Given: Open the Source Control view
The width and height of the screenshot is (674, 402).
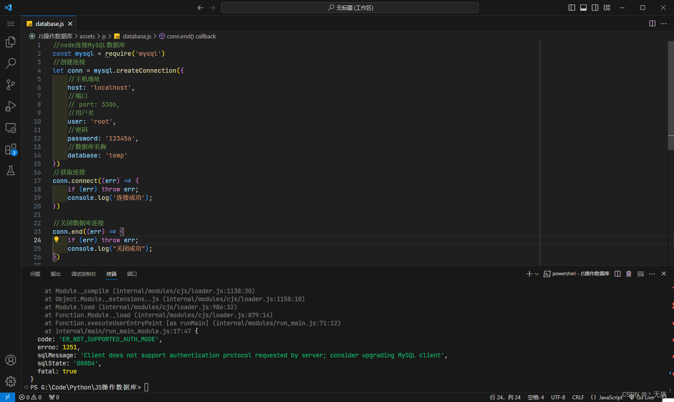Looking at the screenshot, I should (x=11, y=84).
